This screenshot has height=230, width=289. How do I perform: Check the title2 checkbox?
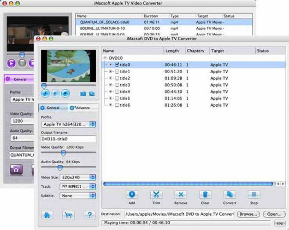[117, 78]
